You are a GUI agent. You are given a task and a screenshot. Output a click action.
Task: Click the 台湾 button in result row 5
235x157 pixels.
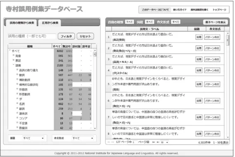pos(199,84)
